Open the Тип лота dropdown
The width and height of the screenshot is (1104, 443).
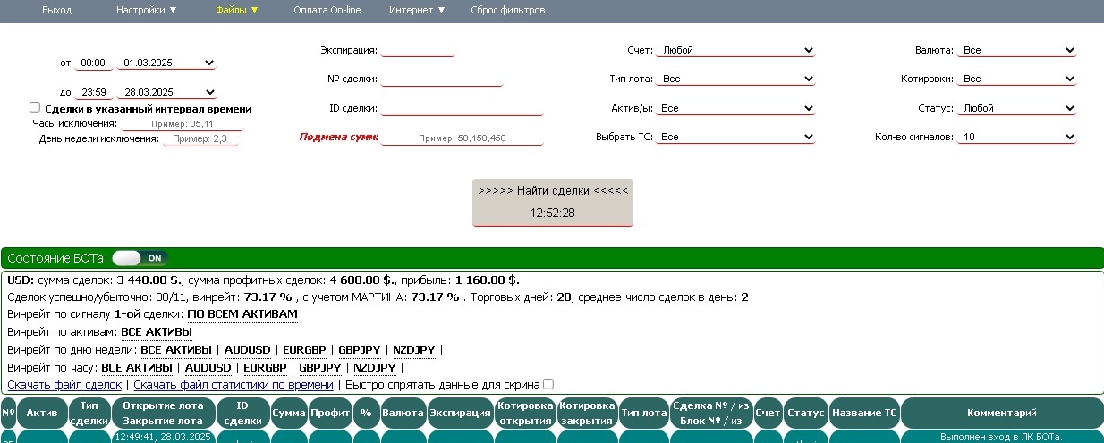(x=735, y=79)
